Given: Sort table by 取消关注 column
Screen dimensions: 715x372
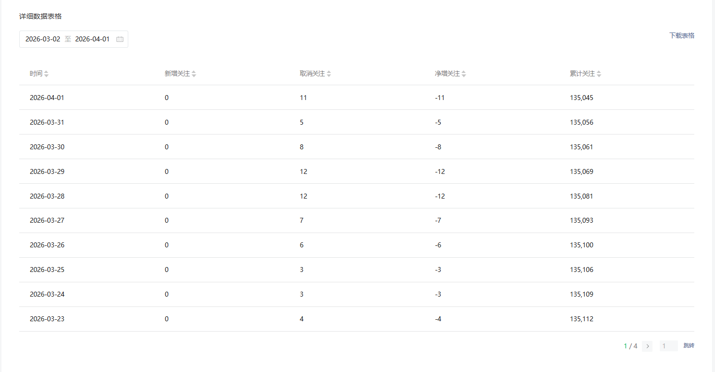Looking at the screenshot, I should 329,74.
